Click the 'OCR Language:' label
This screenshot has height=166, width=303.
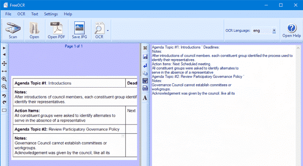[237, 30]
